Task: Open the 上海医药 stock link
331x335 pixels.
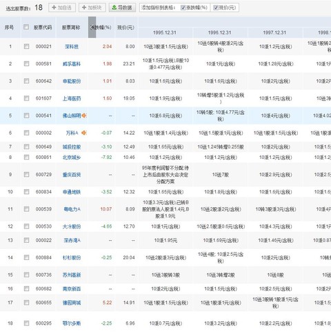Action: (x=72, y=98)
